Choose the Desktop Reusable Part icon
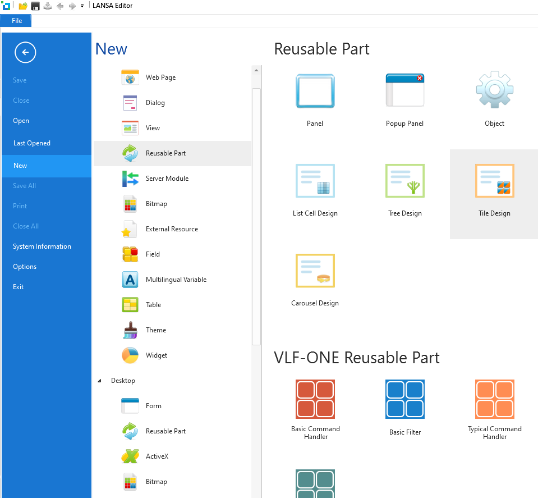Image resolution: width=538 pixels, height=498 pixels. pyautogui.click(x=130, y=431)
